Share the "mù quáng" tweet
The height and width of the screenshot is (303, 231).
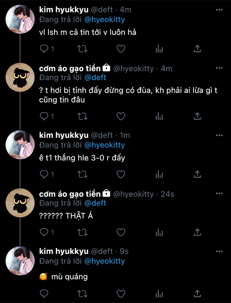coord(197,293)
